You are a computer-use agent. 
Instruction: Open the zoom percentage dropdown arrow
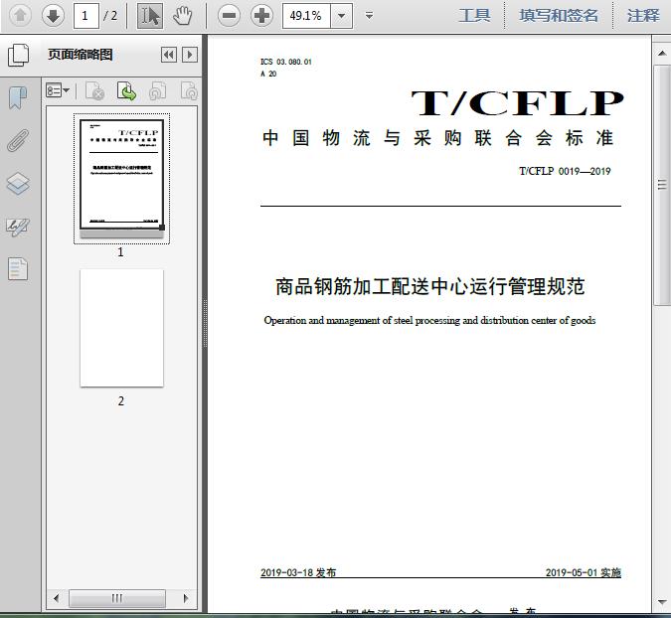342,16
